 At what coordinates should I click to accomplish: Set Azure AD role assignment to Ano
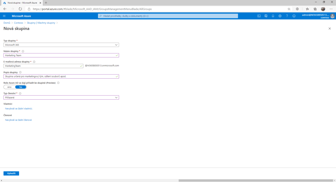pyautogui.click(x=10, y=87)
